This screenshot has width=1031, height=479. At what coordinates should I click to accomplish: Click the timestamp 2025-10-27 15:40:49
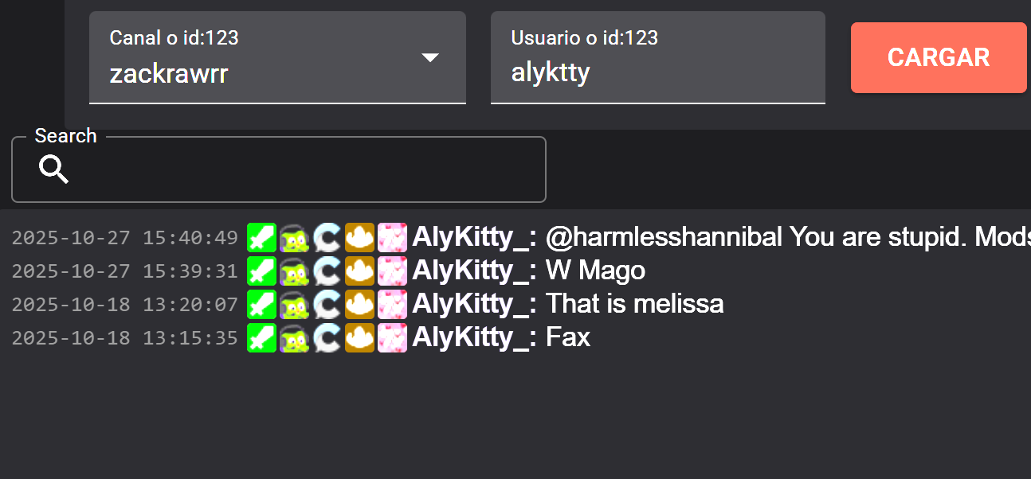125,238
